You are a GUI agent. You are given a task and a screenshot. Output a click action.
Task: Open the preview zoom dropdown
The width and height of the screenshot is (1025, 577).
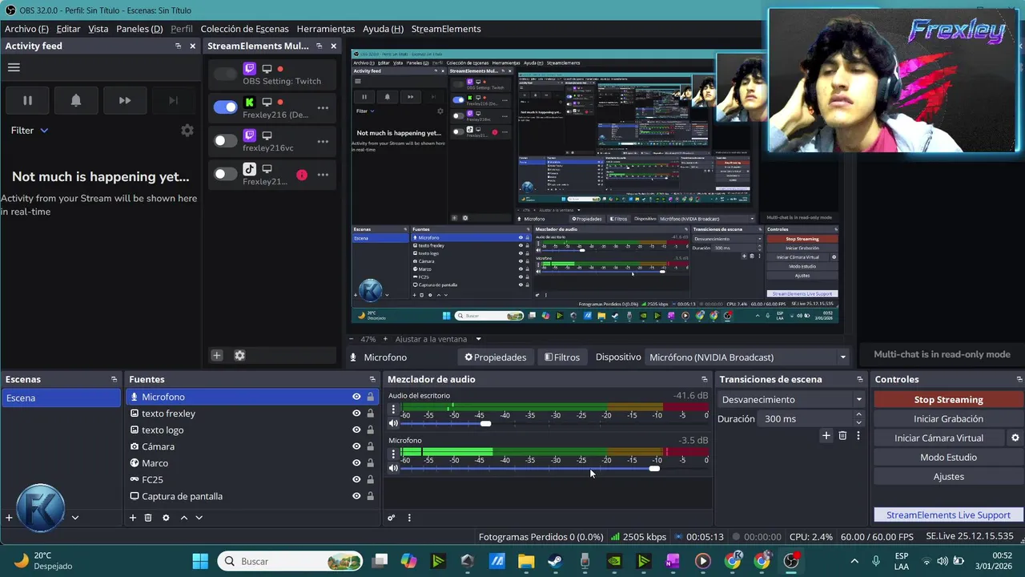pos(478,339)
